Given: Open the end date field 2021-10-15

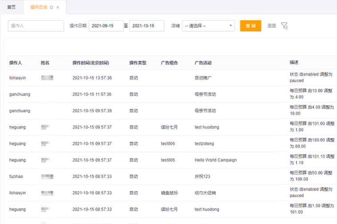Looking at the screenshot, I should coord(146,26).
